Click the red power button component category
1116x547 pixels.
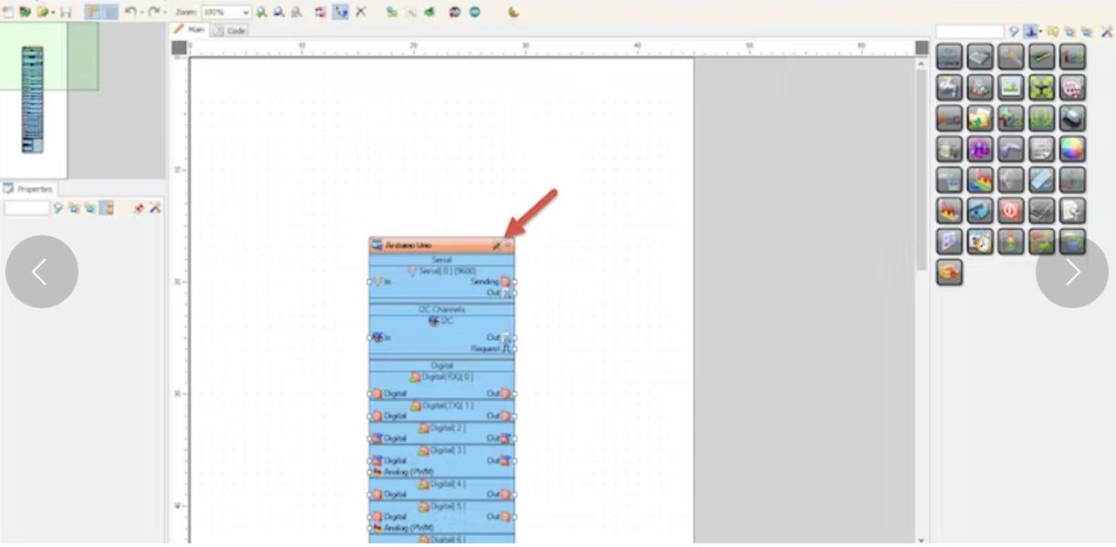pos(1010,211)
